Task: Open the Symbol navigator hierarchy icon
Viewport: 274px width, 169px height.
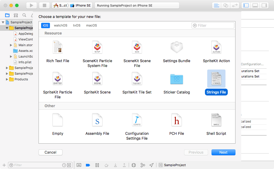Action: tap(16, 15)
